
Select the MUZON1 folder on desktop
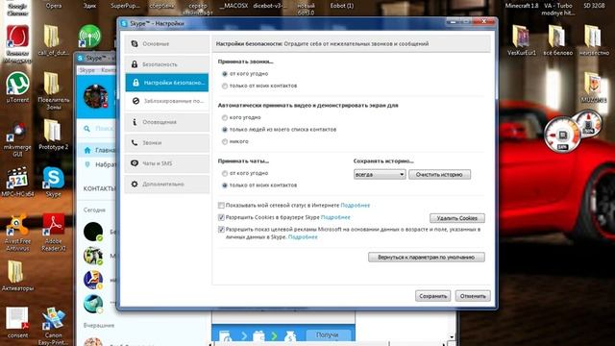pyautogui.click(x=594, y=87)
